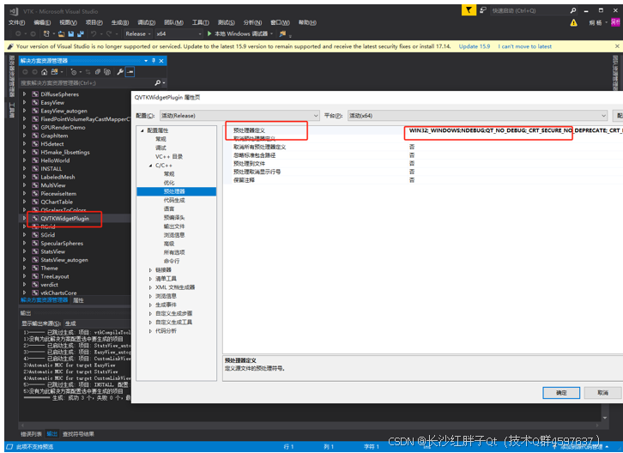Click the info bar rocket icon
Viewport: 623px width, 453px height.
pos(10,46)
